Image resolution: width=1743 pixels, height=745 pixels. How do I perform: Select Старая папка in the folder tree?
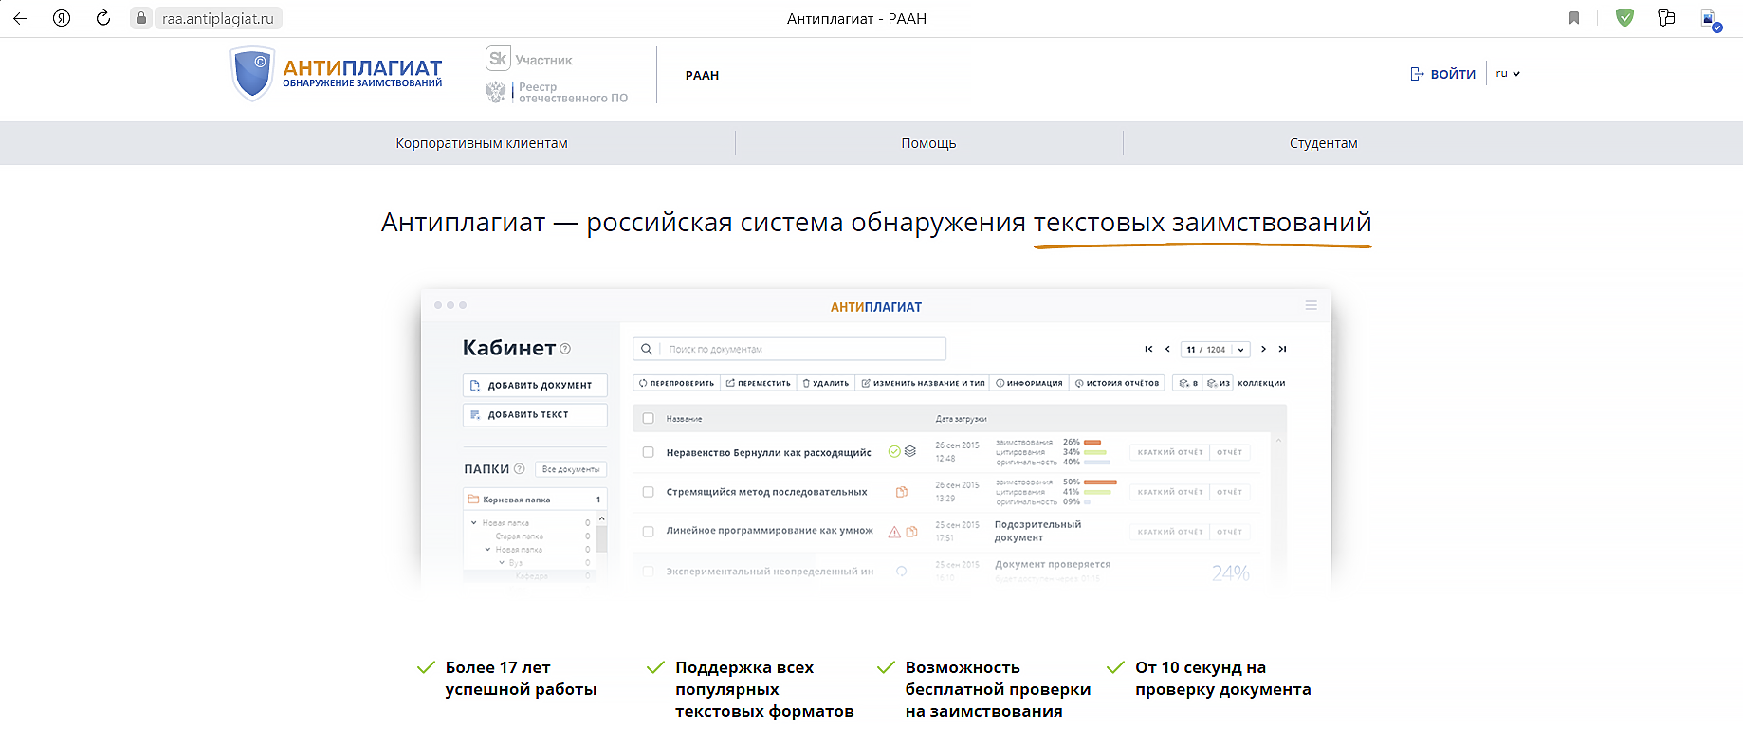coord(519,536)
